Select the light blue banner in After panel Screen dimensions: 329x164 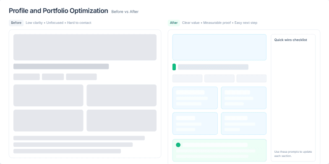(x=219, y=47)
